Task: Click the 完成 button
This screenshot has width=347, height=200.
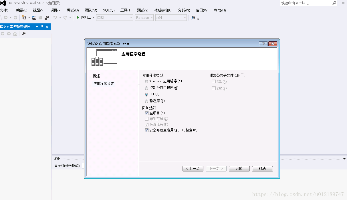Action: [239, 169]
